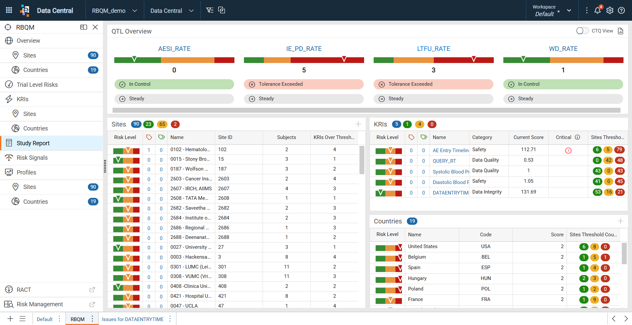Open the bottom tab list menu icon
Viewport: 632px width, 325px height.
(22, 319)
